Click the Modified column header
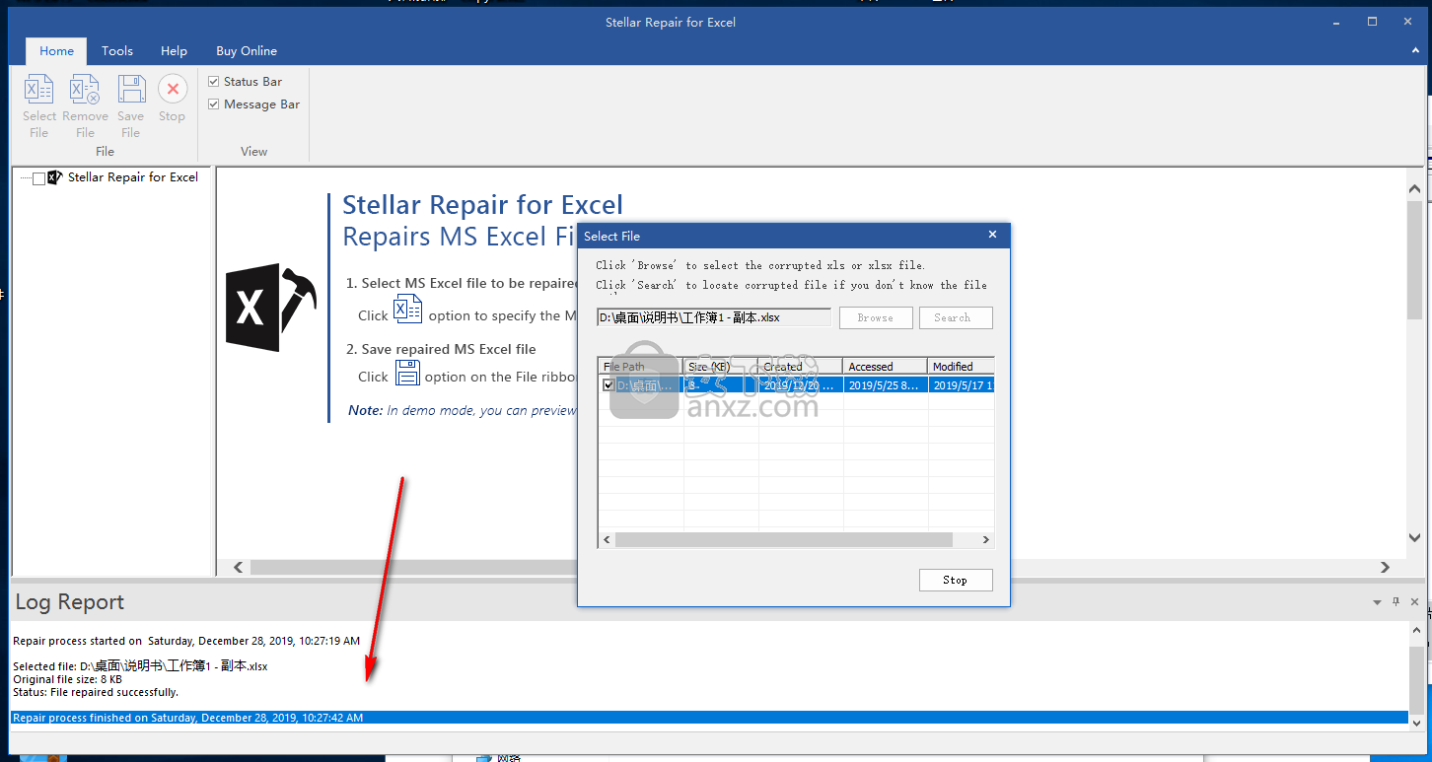 click(x=961, y=367)
